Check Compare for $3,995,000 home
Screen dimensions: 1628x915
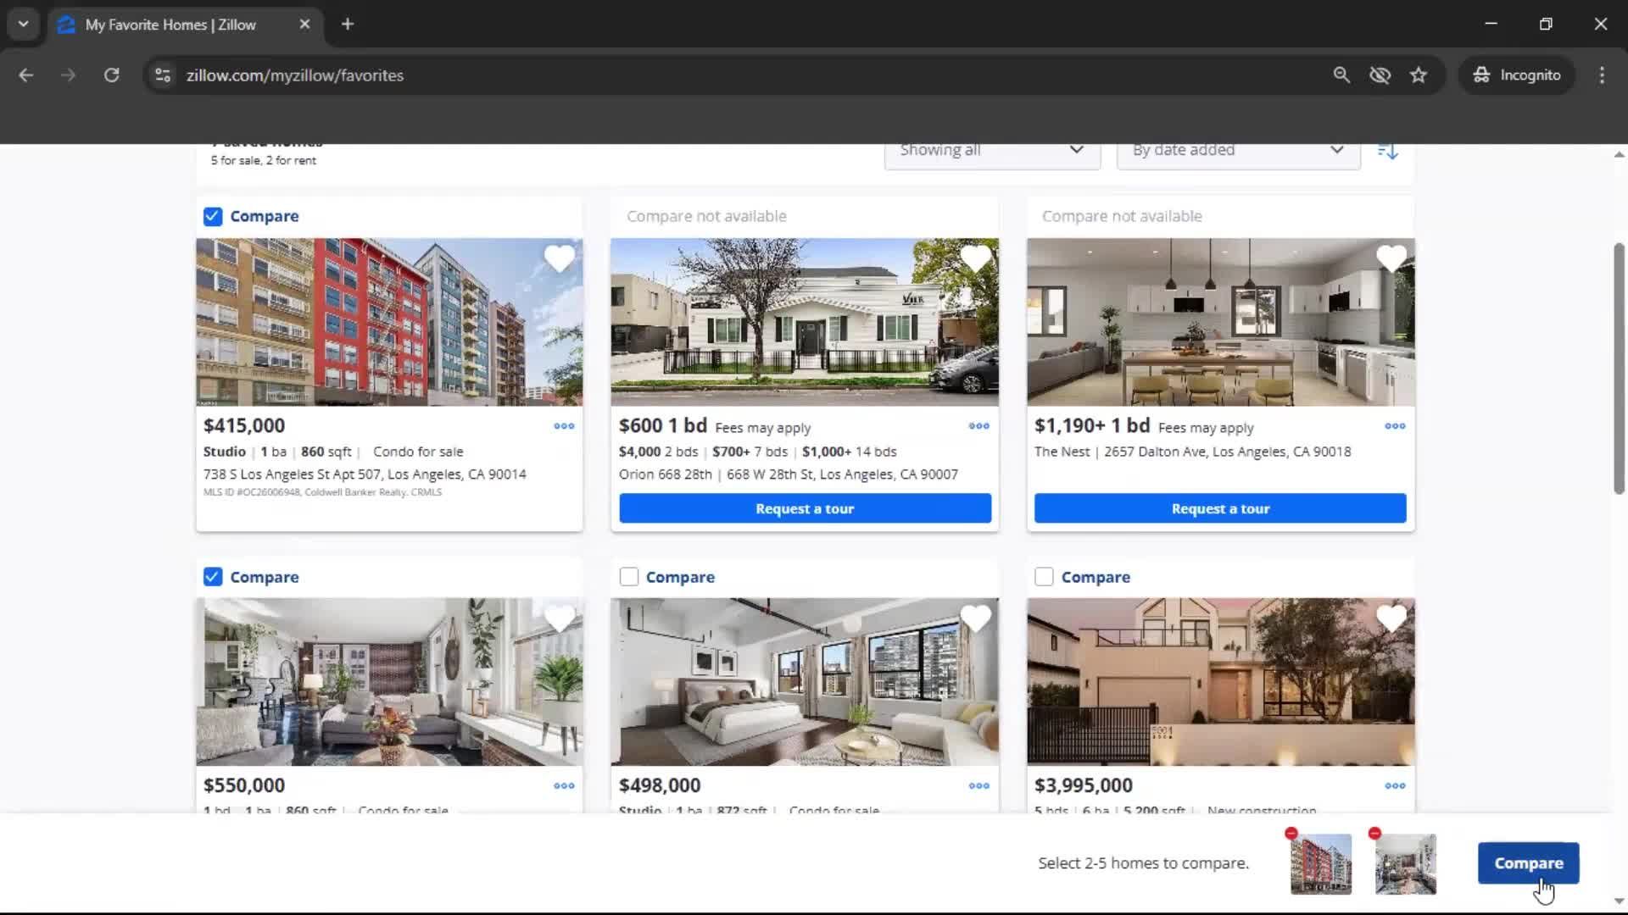[1044, 577]
